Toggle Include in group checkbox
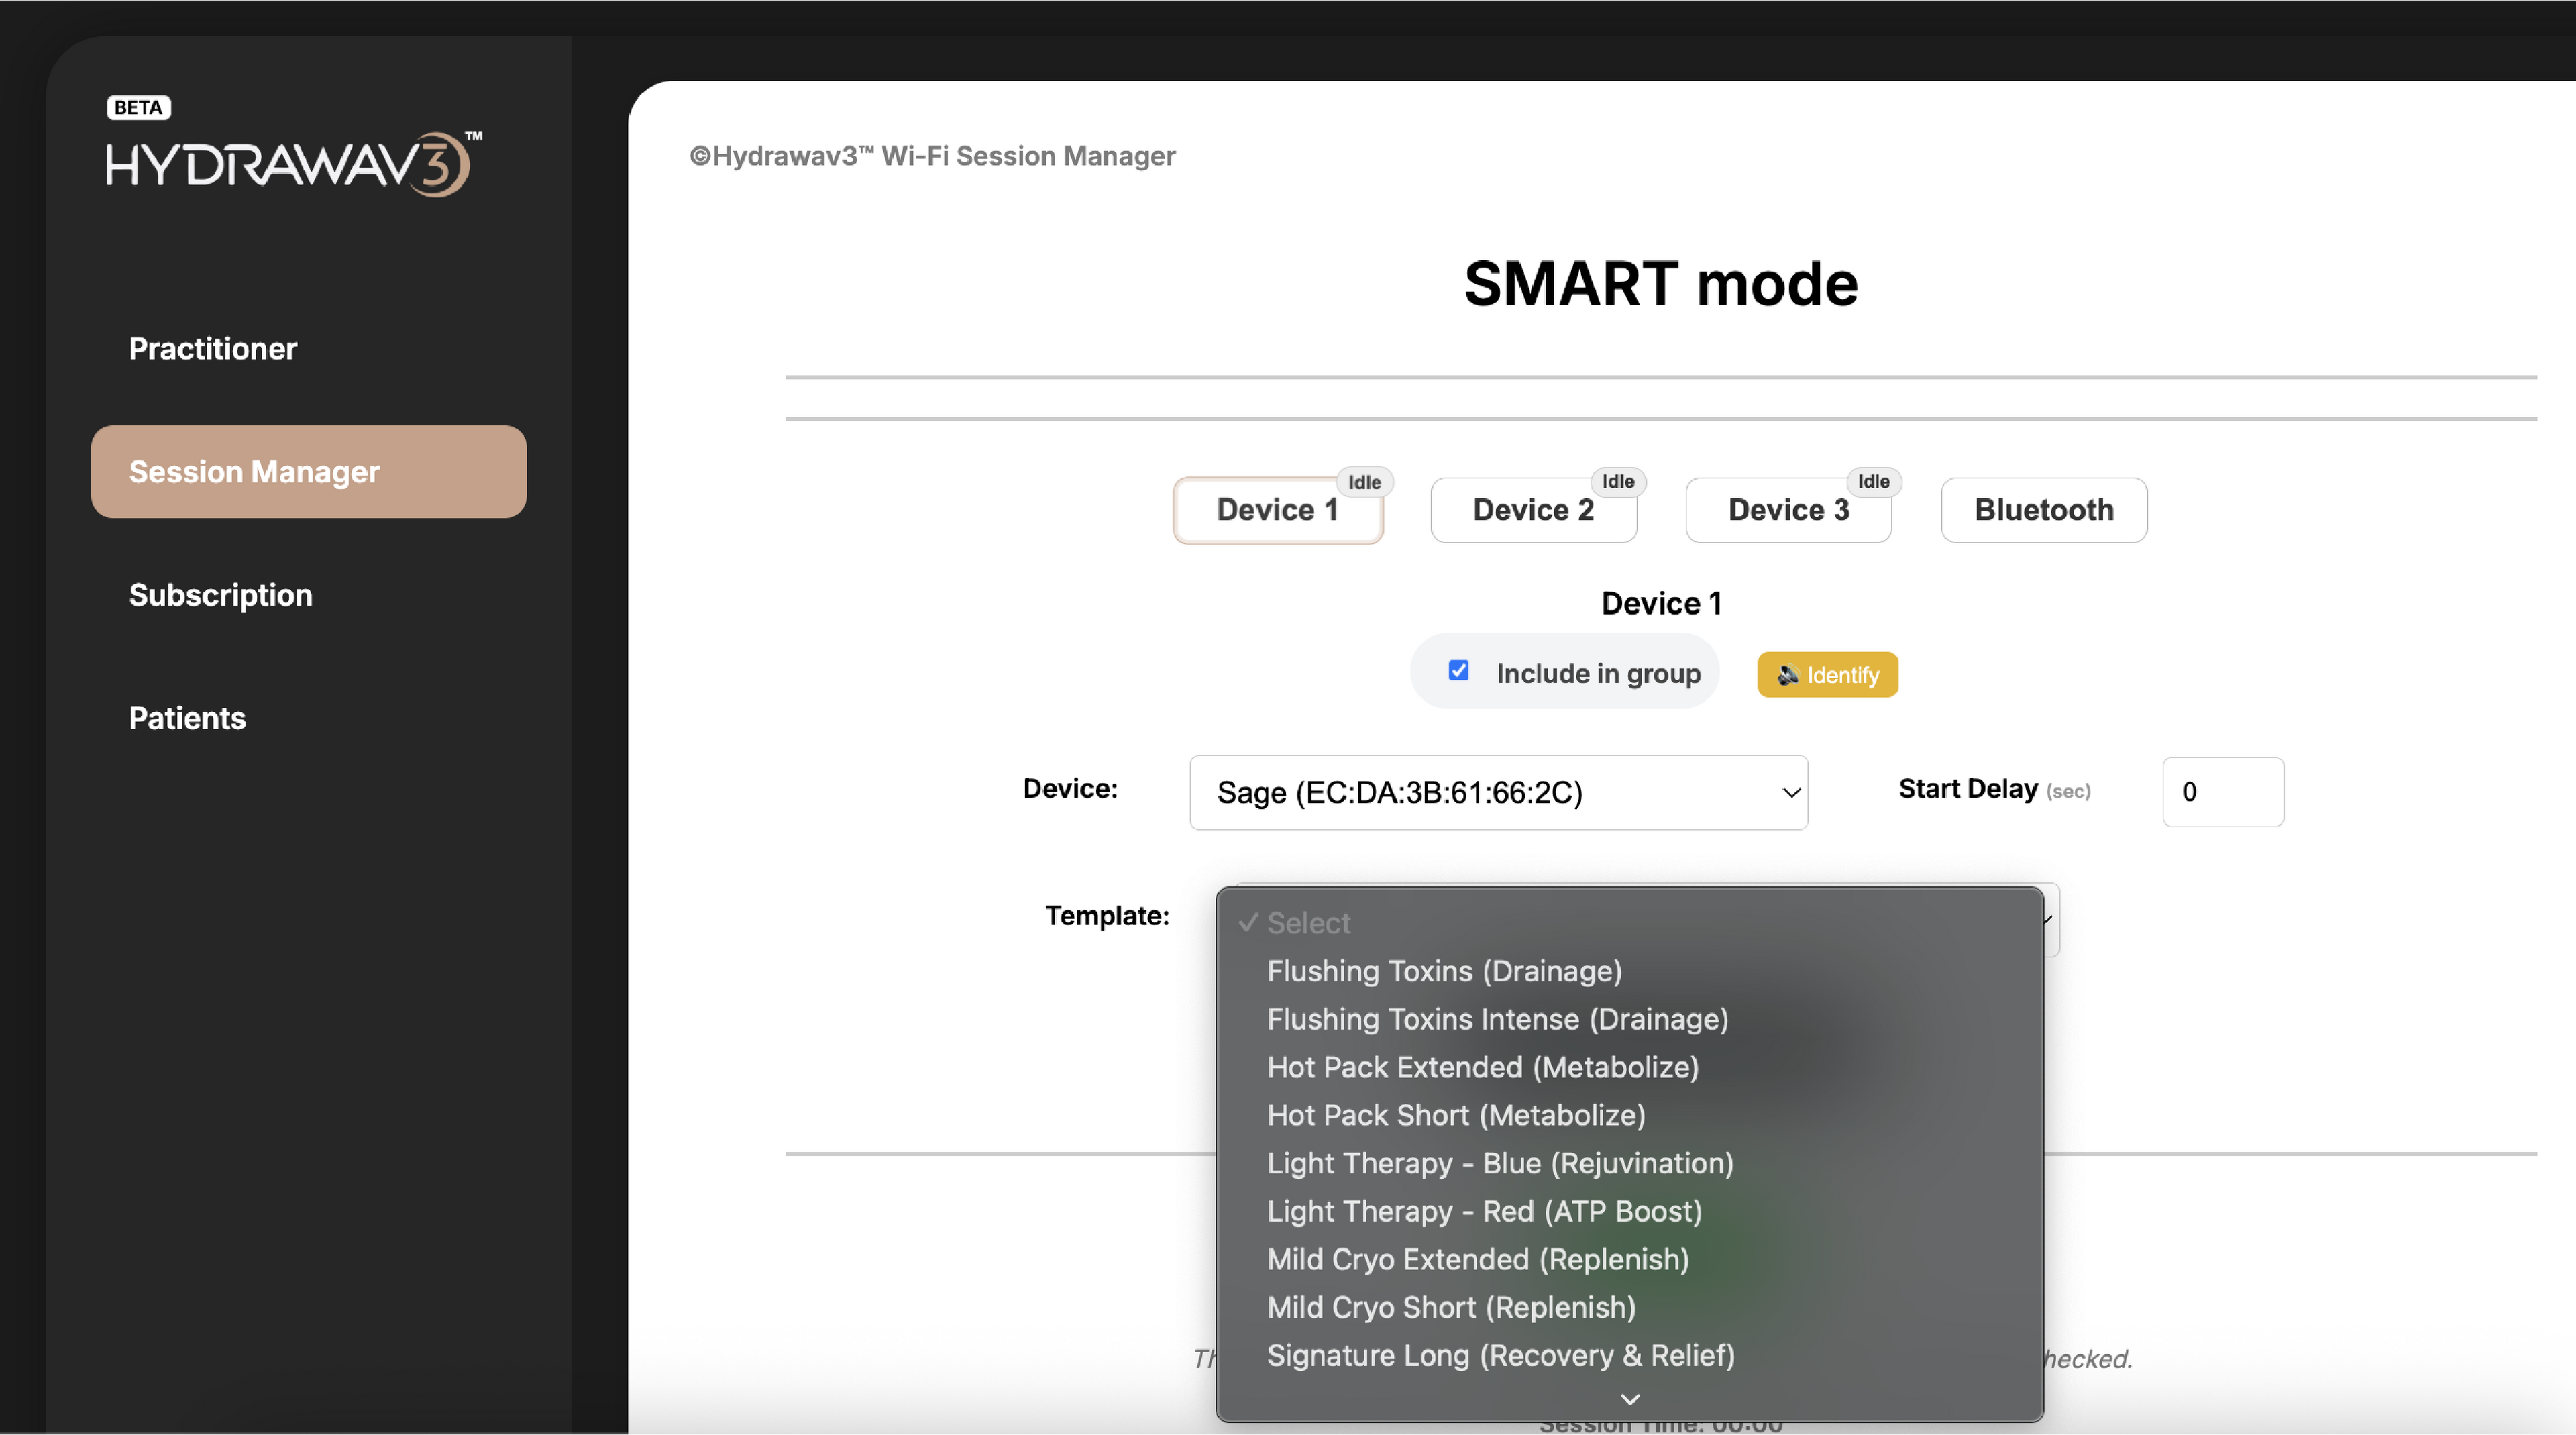 (x=1458, y=671)
